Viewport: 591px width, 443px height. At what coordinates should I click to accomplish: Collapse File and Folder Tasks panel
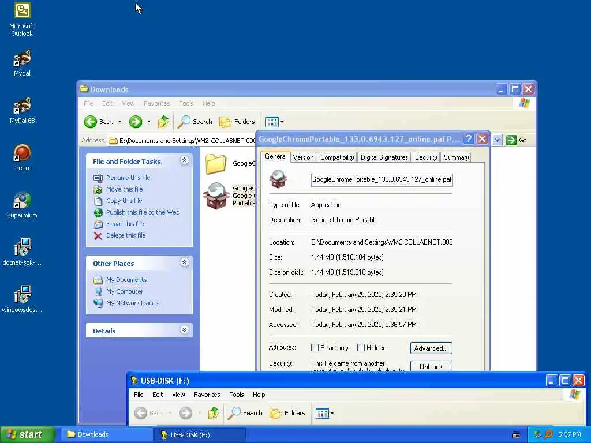[184, 160]
